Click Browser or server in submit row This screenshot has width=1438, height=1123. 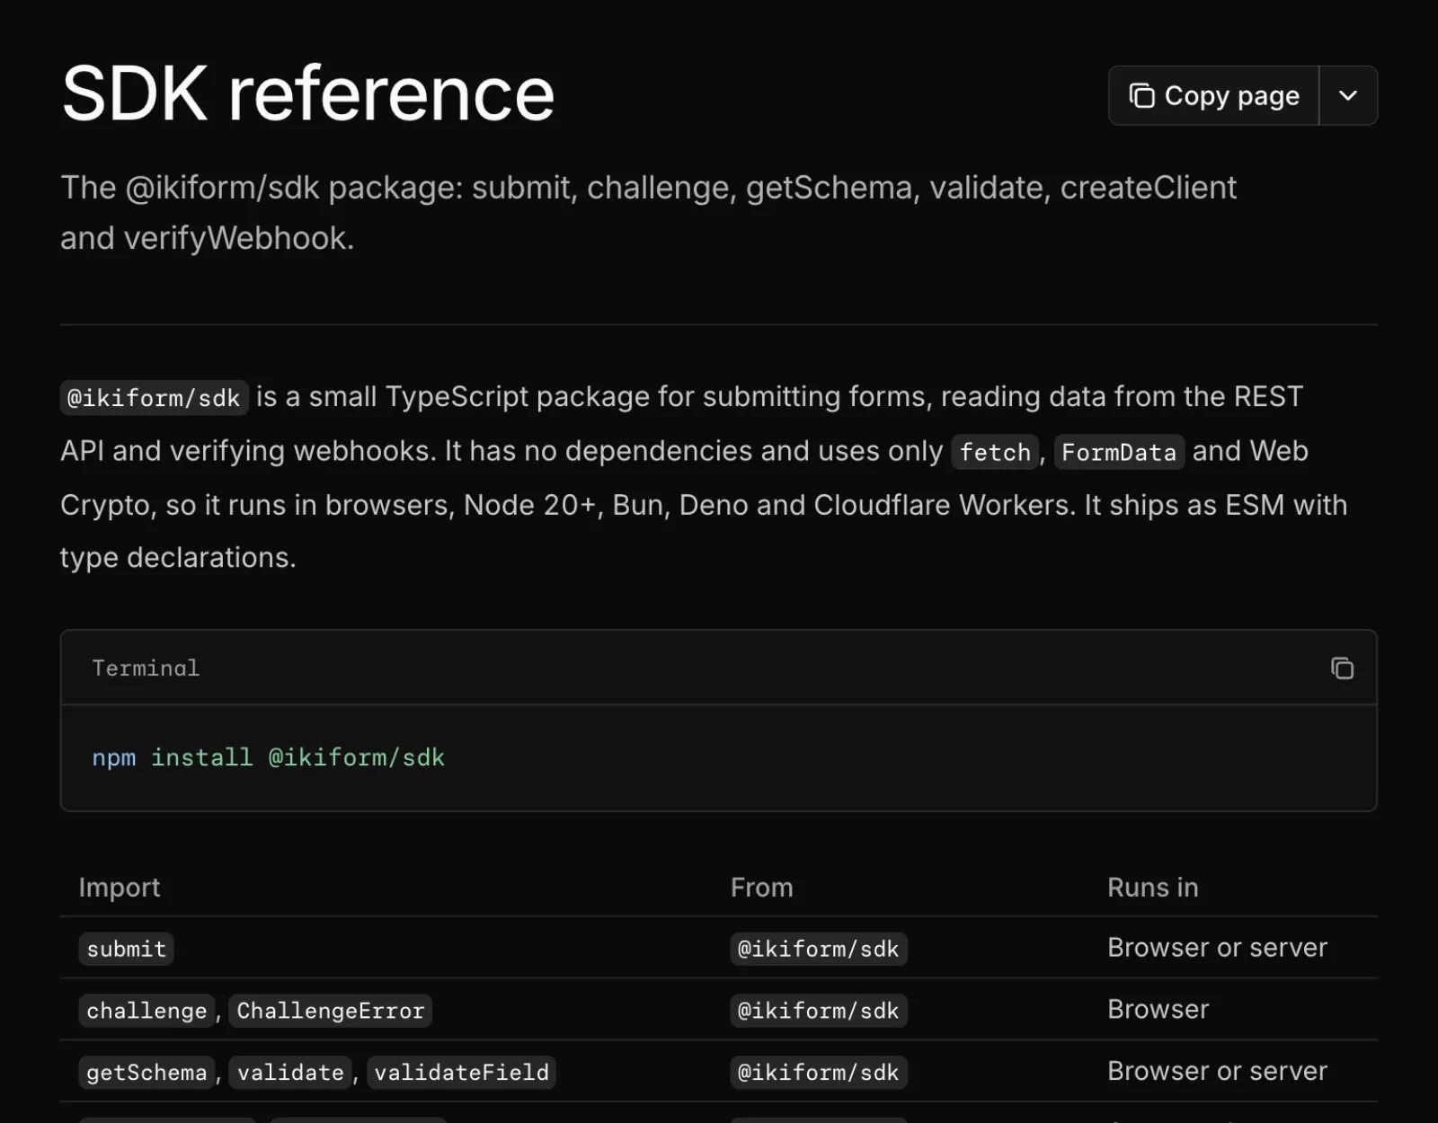tap(1217, 948)
